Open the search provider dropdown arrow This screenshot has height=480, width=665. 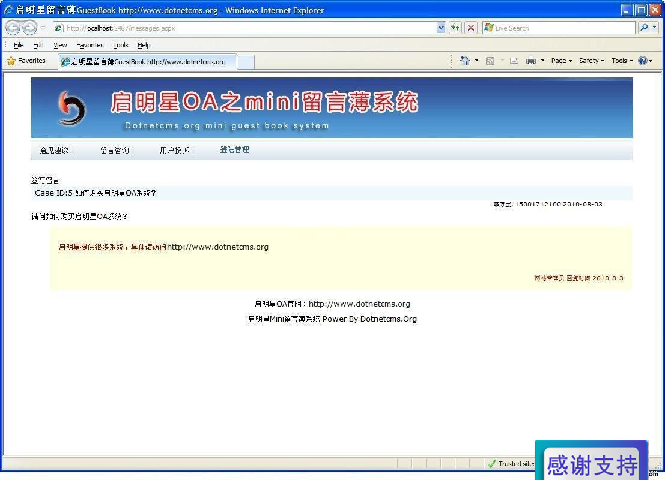[654, 28]
